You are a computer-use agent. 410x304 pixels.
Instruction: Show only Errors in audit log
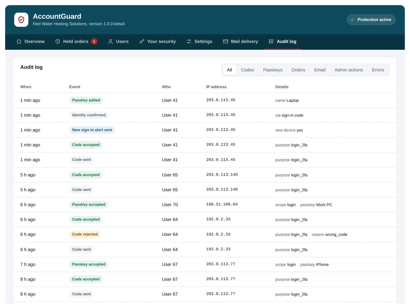click(378, 70)
